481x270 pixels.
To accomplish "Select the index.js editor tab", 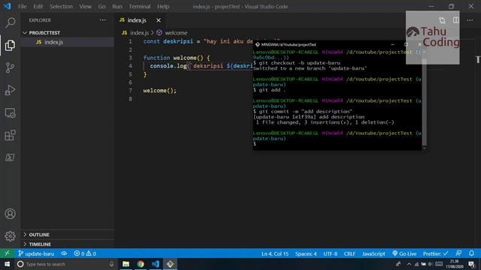I will pyautogui.click(x=137, y=20).
